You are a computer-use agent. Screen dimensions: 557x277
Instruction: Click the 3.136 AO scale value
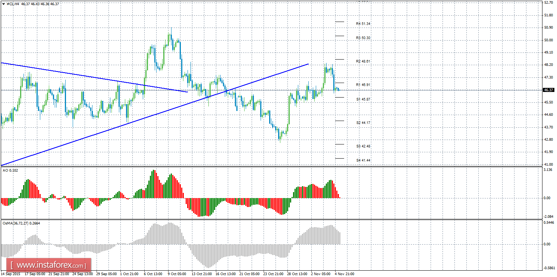(548, 170)
